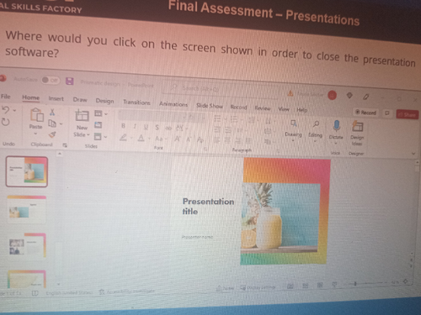The height and width of the screenshot is (315, 421).
Task: Click the Change Case Aa icon
Action: (158, 139)
